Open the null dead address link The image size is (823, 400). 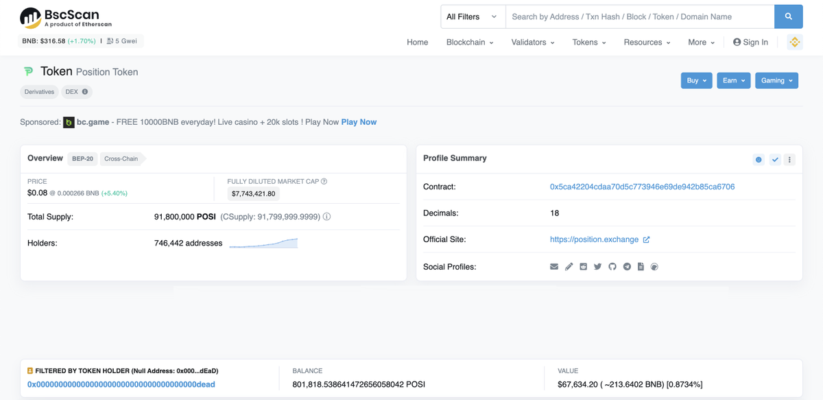click(121, 385)
